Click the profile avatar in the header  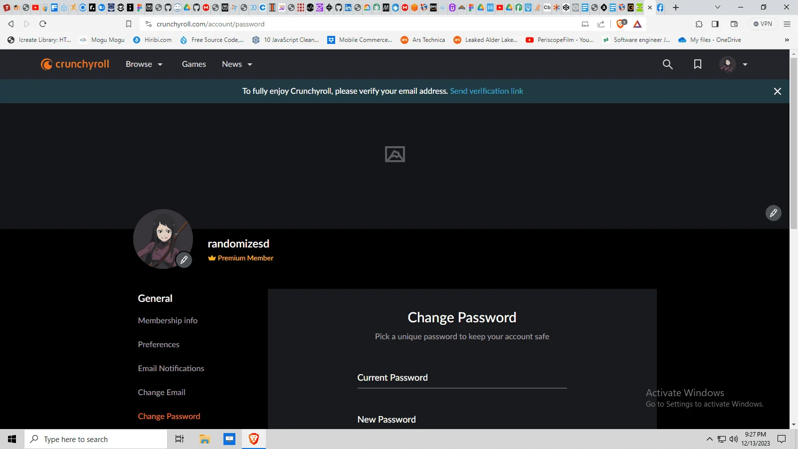pyautogui.click(x=727, y=64)
